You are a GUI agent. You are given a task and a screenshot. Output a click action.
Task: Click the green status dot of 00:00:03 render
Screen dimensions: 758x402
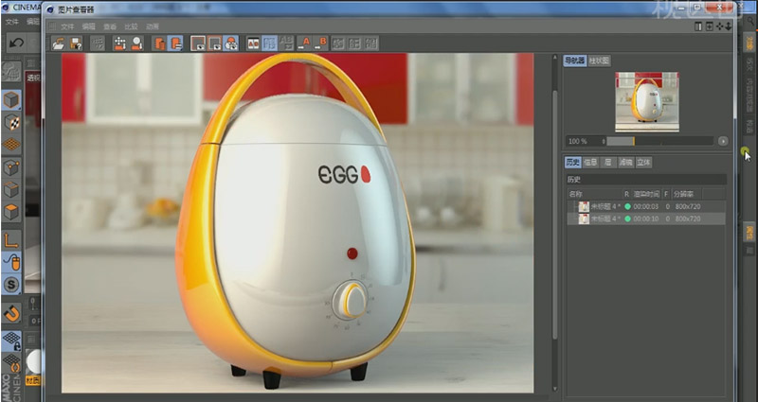coord(627,206)
